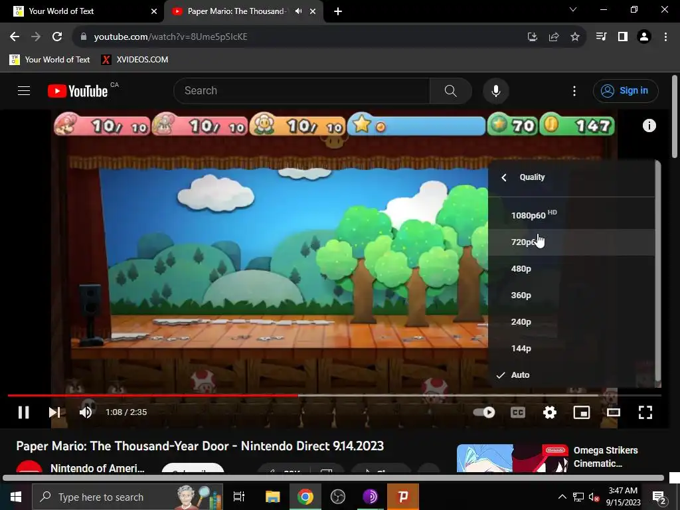The height and width of the screenshot is (510, 680).
Task: Click the YouTube search magnifier button
Action: pyautogui.click(x=451, y=90)
